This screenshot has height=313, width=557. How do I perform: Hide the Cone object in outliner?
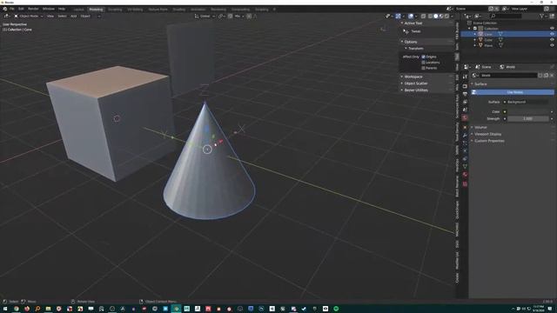[552, 34]
